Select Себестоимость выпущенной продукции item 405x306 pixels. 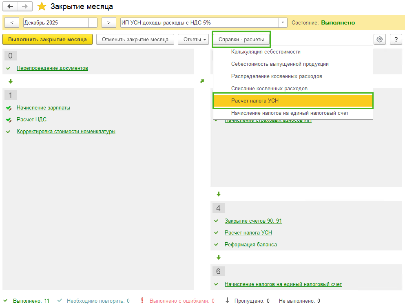[293, 64]
